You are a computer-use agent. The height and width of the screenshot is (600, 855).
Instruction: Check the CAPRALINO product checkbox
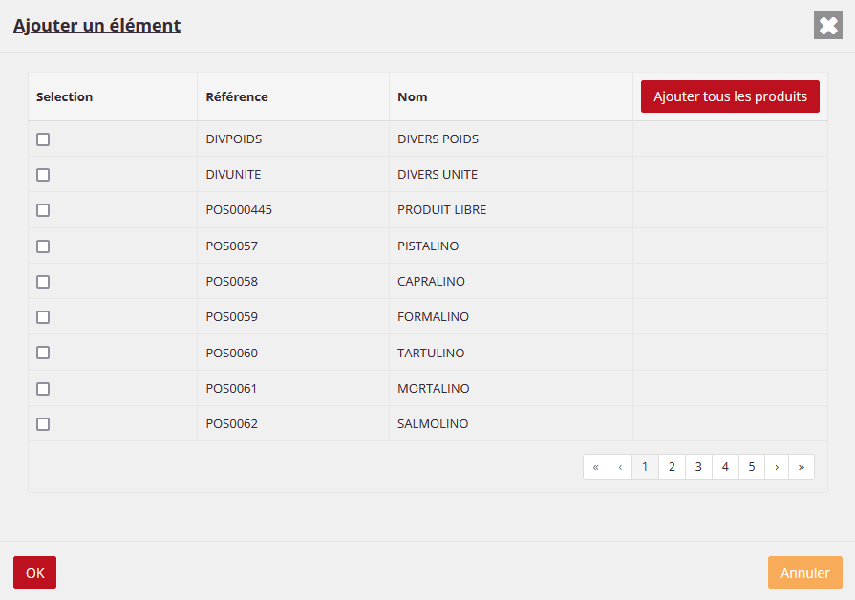coord(43,282)
